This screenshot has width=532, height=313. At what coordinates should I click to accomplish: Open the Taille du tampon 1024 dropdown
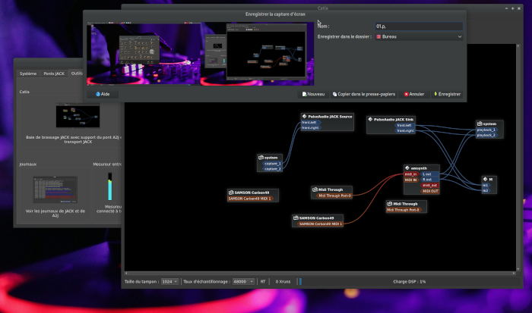coord(169,281)
